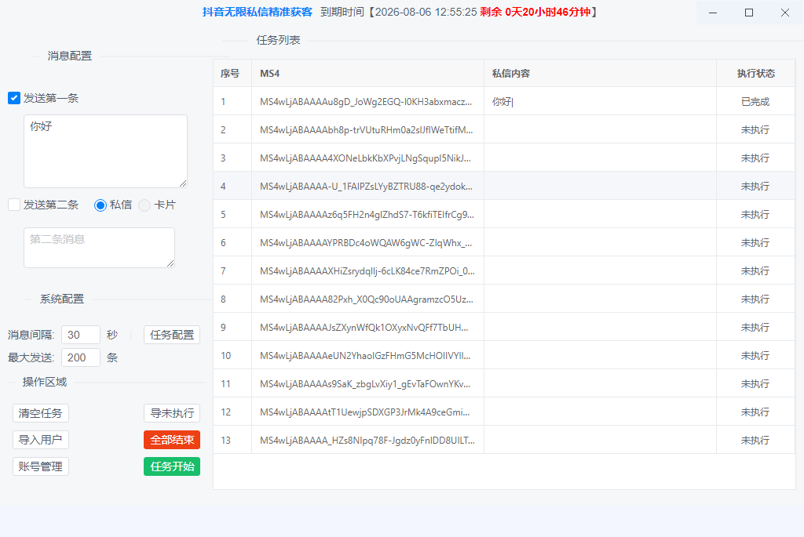
Task: Click the 你好| message content cell
Action: point(600,101)
